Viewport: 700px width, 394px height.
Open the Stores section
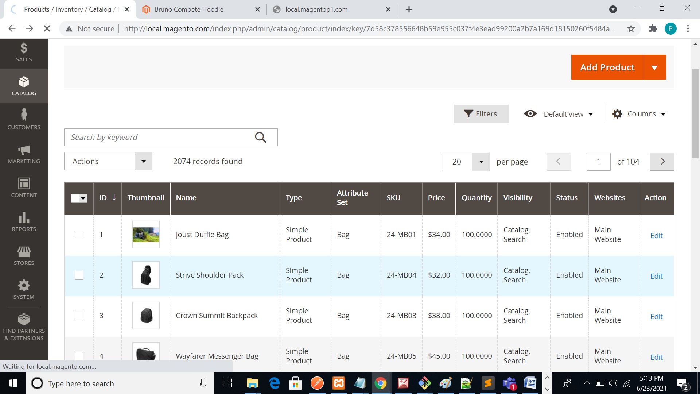[x=24, y=255]
